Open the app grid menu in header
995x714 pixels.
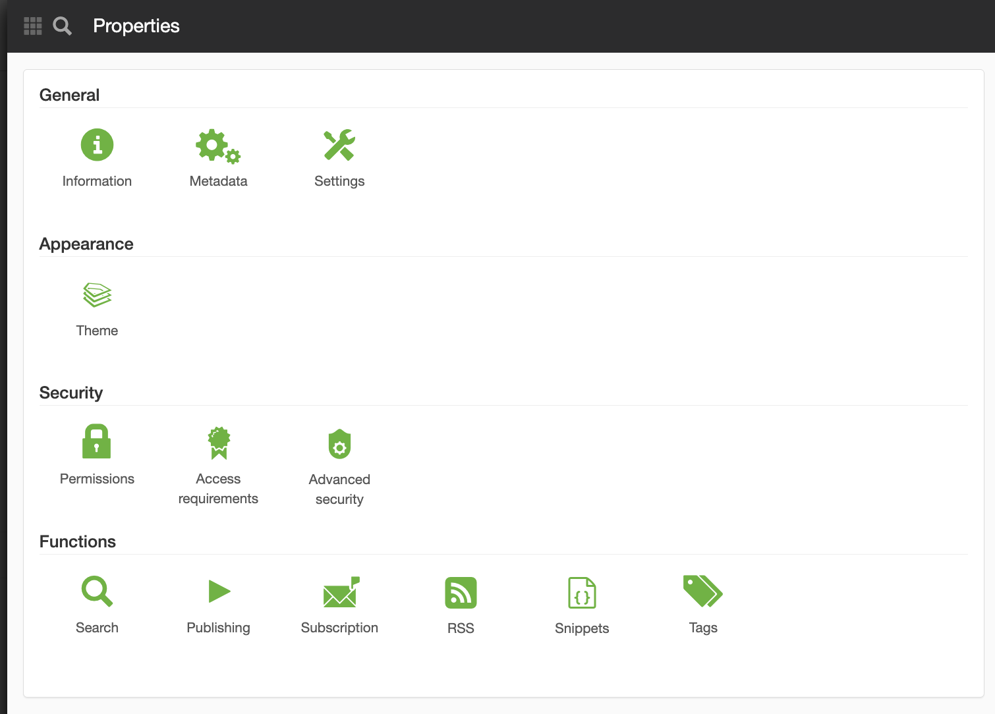[x=33, y=26]
